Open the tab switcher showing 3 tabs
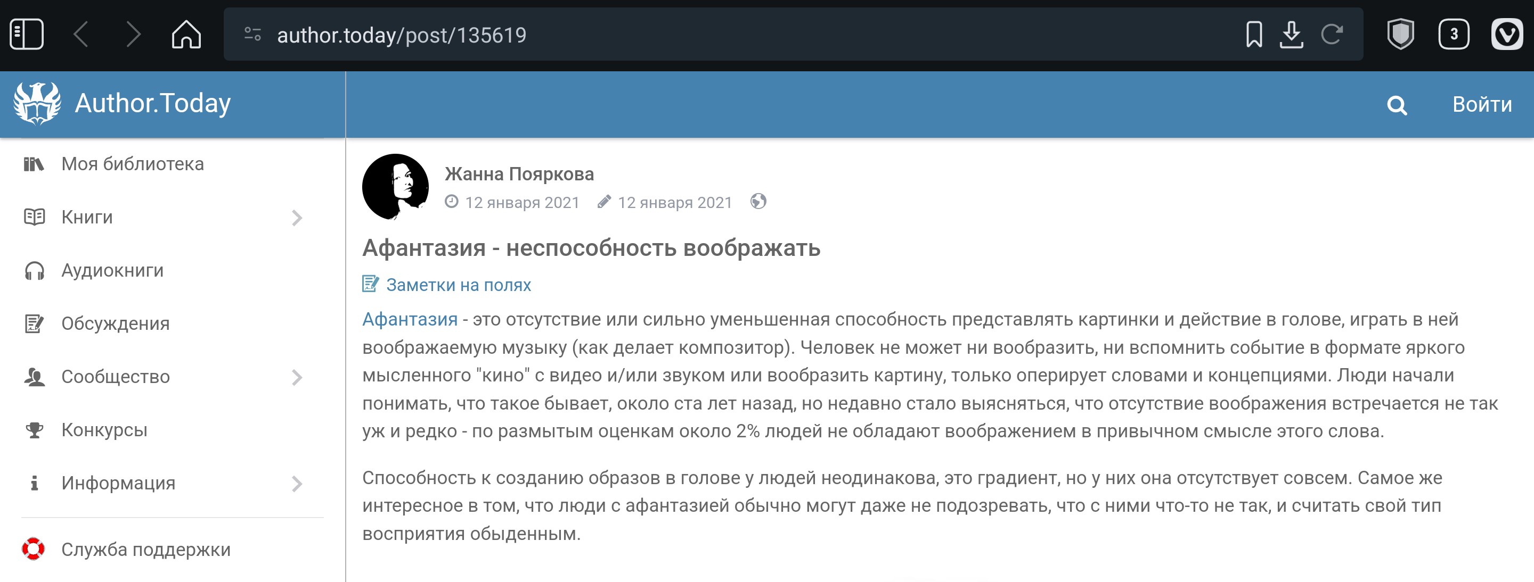The width and height of the screenshot is (1534, 582). coord(1454,35)
